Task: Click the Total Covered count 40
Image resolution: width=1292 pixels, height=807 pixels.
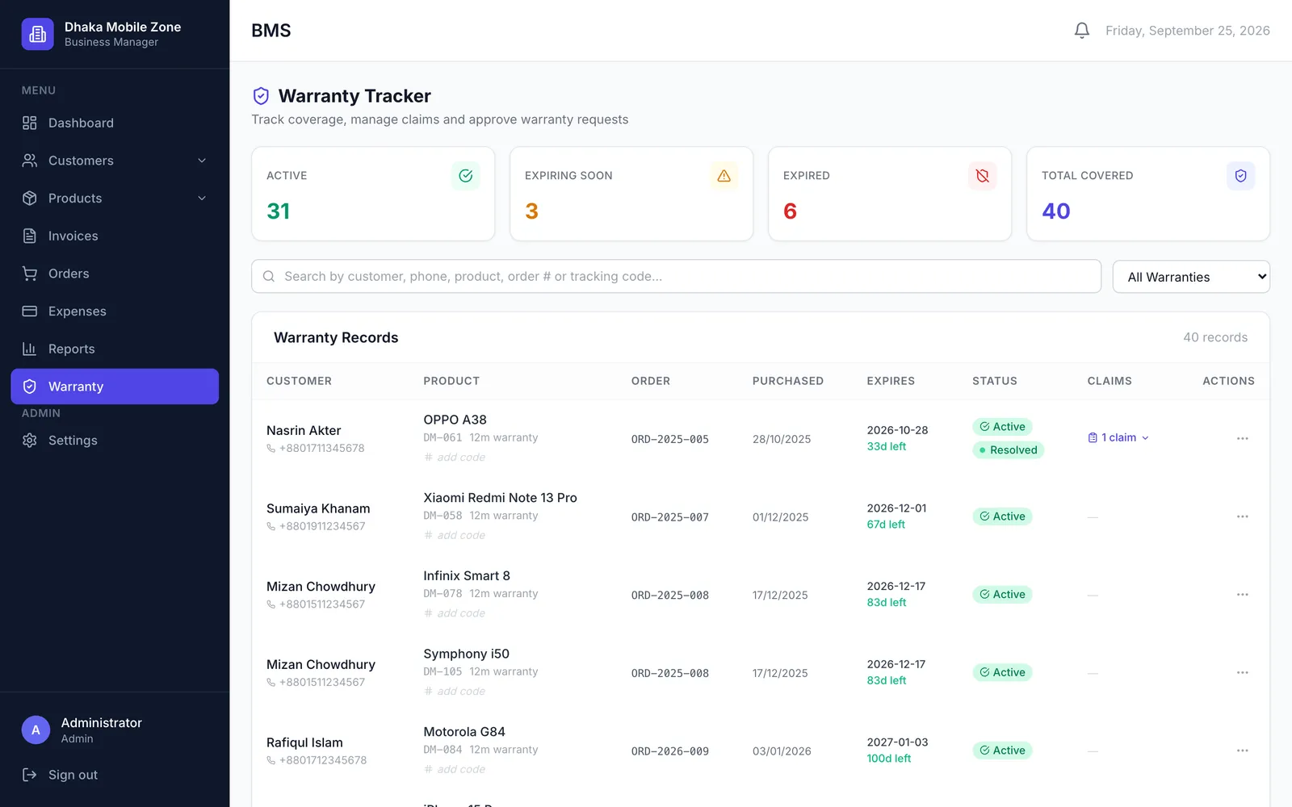Action: click(x=1056, y=211)
